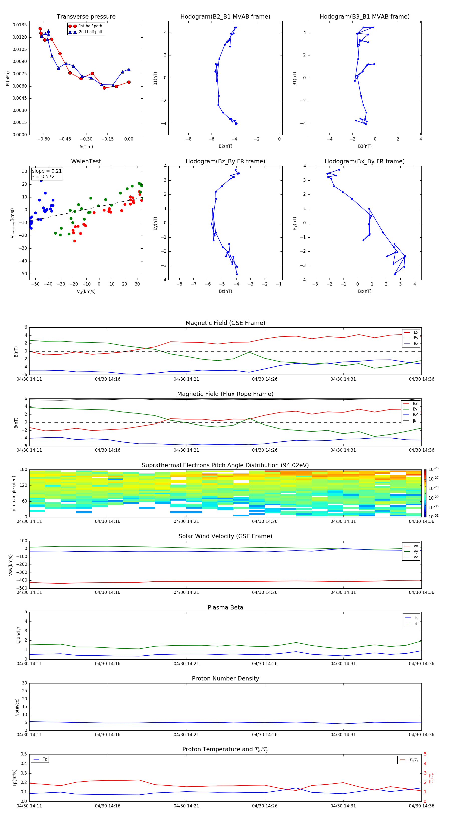Click the 'B3(nT)' x-axis label
Viewport: 451px width, 828px height.
coord(365,146)
